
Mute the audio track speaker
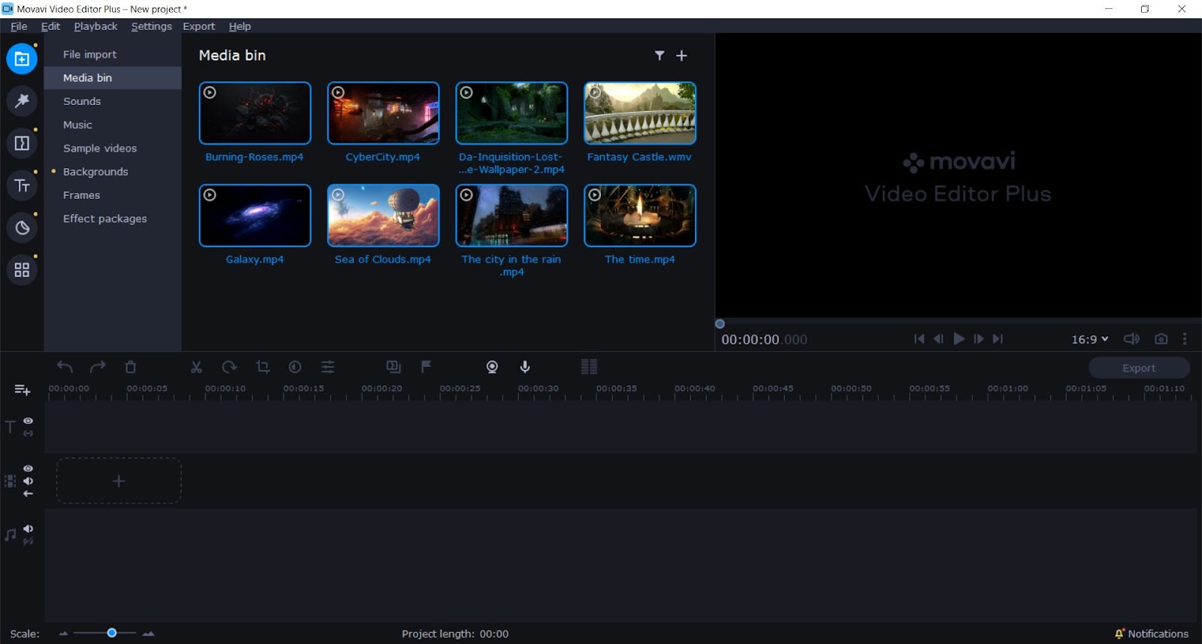(x=28, y=528)
